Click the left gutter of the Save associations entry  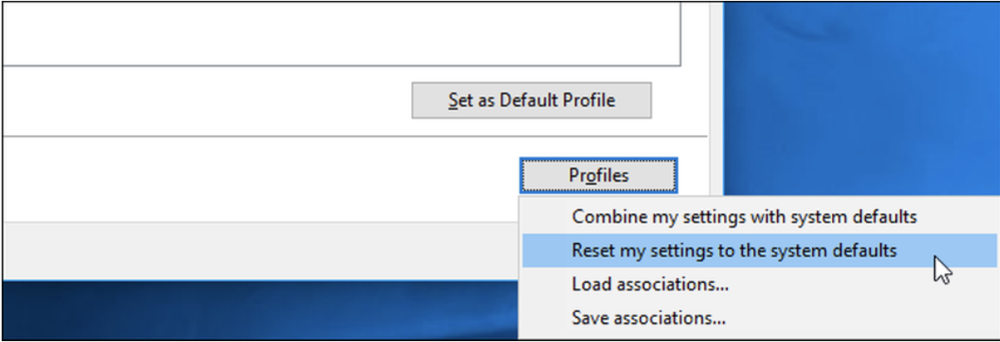pyautogui.click(x=545, y=317)
